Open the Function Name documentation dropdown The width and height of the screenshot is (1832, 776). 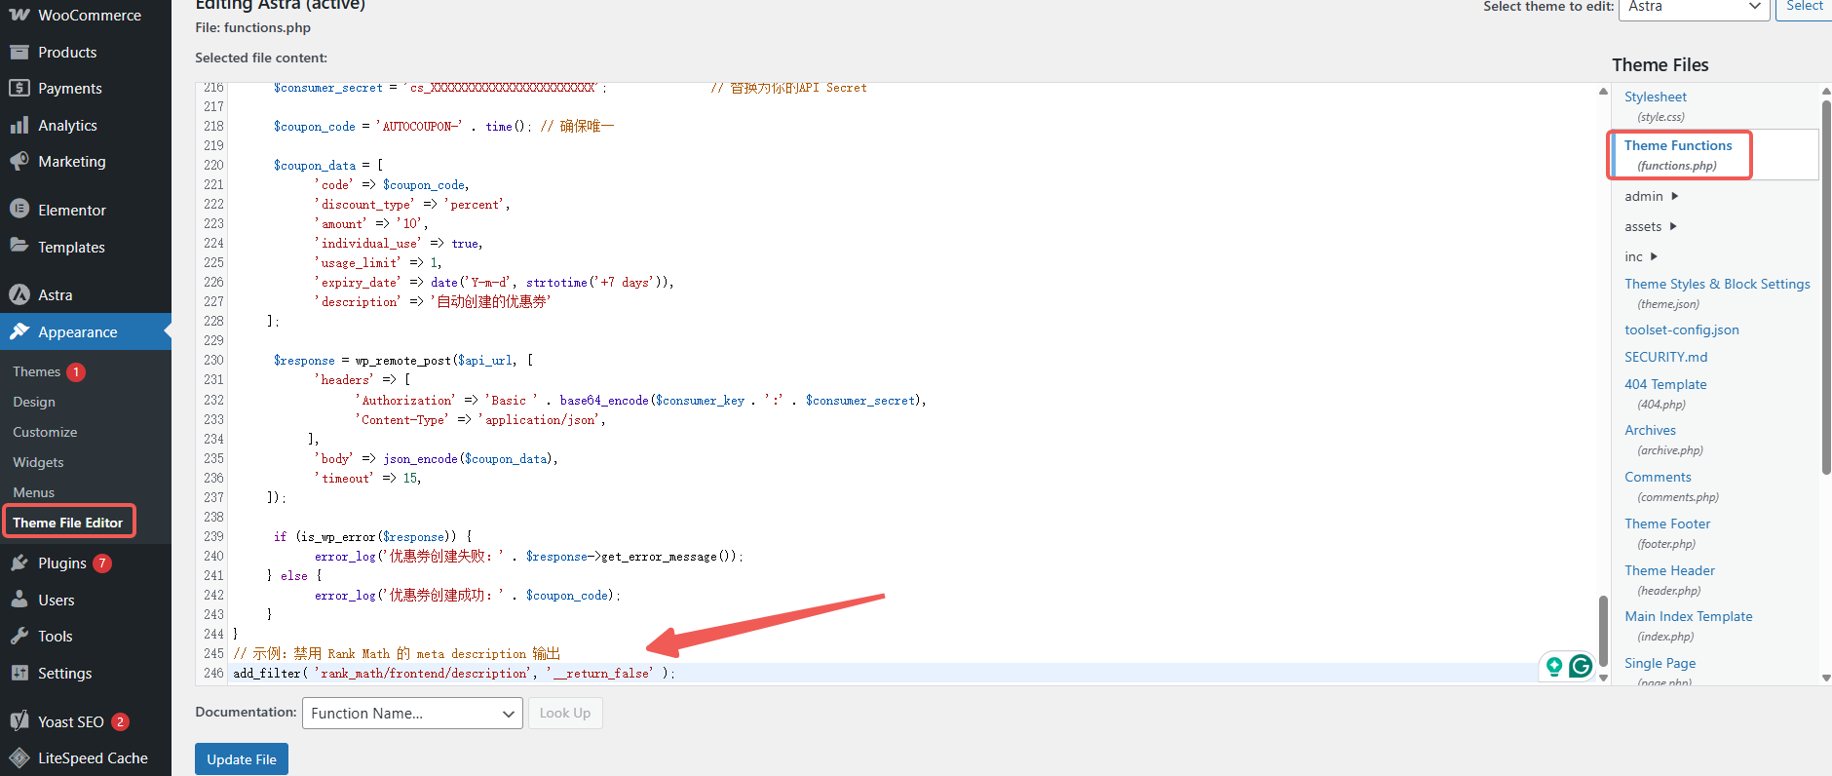coord(411,714)
